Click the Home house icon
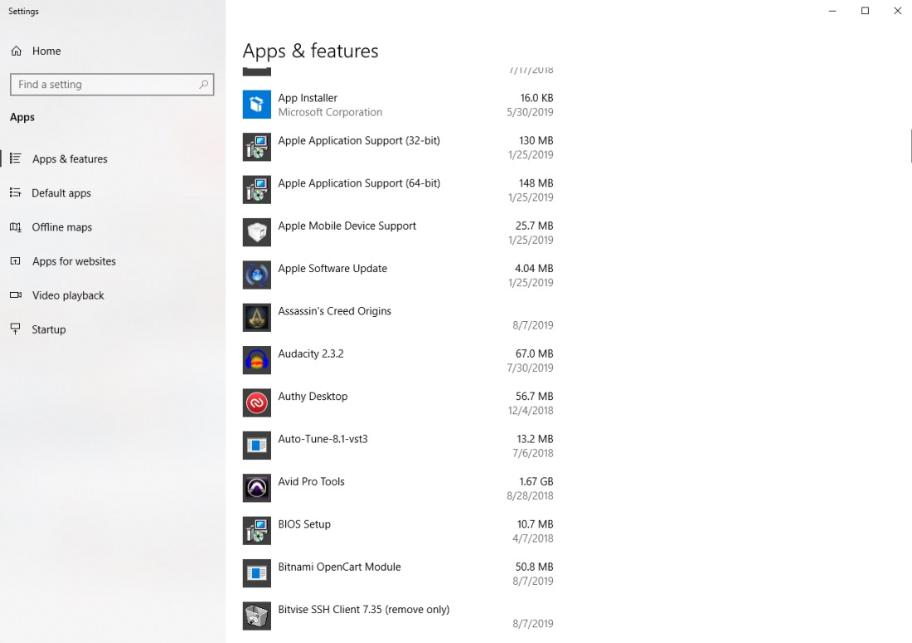This screenshot has width=912, height=643. [17, 51]
